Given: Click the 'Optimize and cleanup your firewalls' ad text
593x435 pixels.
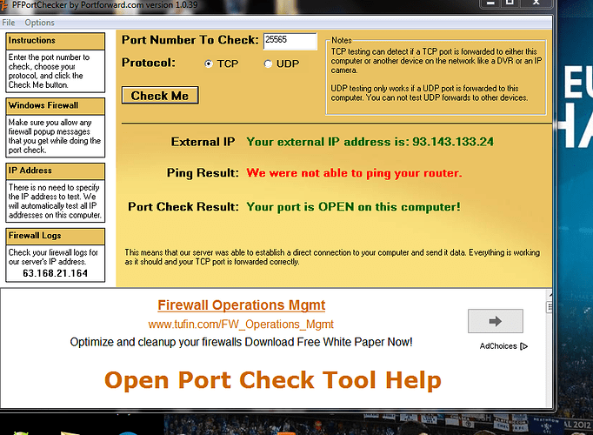Looking at the screenshot, I should [x=241, y=342].
